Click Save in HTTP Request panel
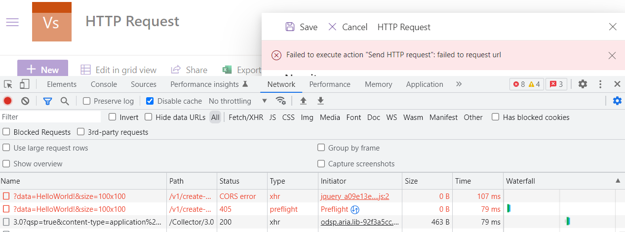The height and width of the screenshot is (232, 625). (x=302, y=27)
